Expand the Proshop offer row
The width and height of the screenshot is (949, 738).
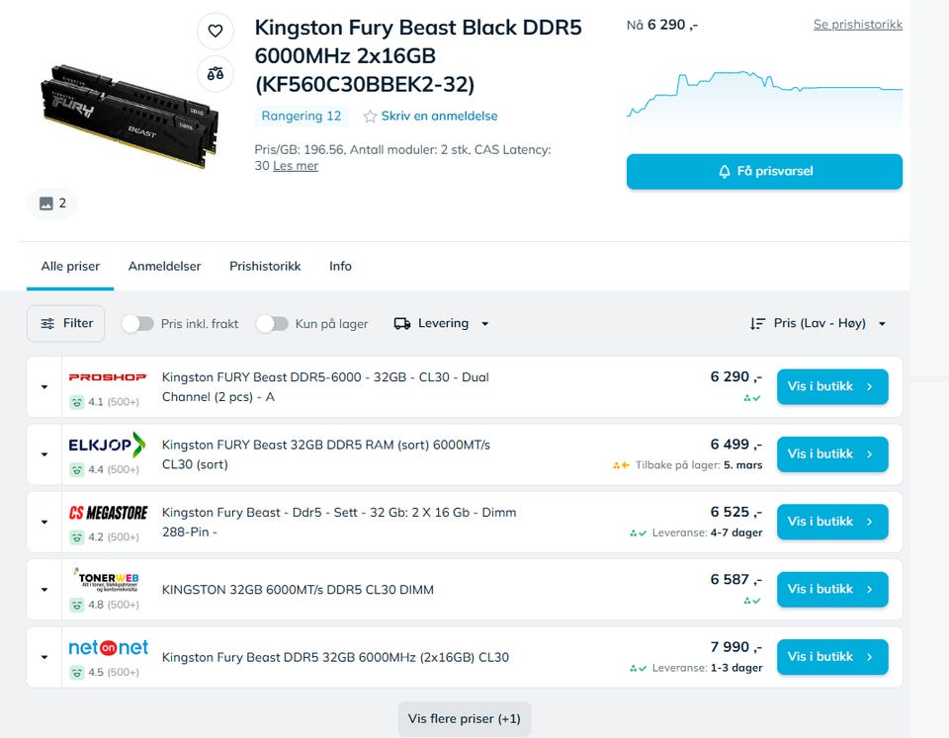44,387
